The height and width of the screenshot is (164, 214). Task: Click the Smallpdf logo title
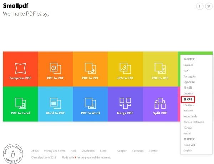[16, 6]
